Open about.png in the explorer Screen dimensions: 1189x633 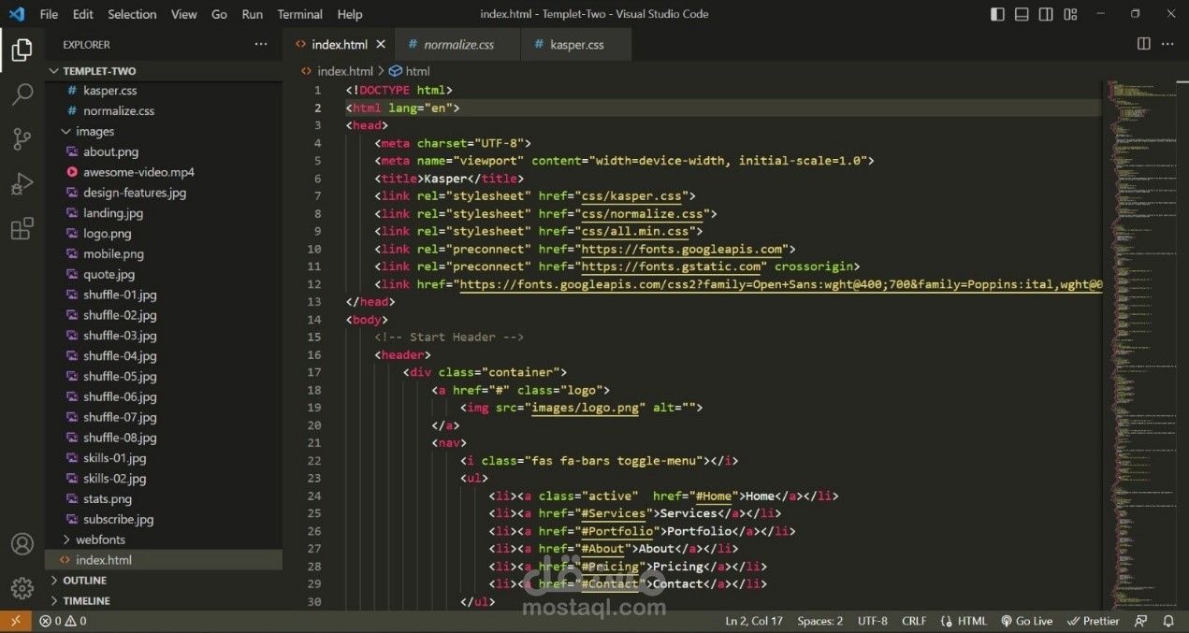coord(164,151)
